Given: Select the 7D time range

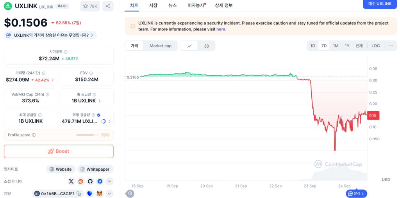Looking at the screenshot, I should pos(324,46).
